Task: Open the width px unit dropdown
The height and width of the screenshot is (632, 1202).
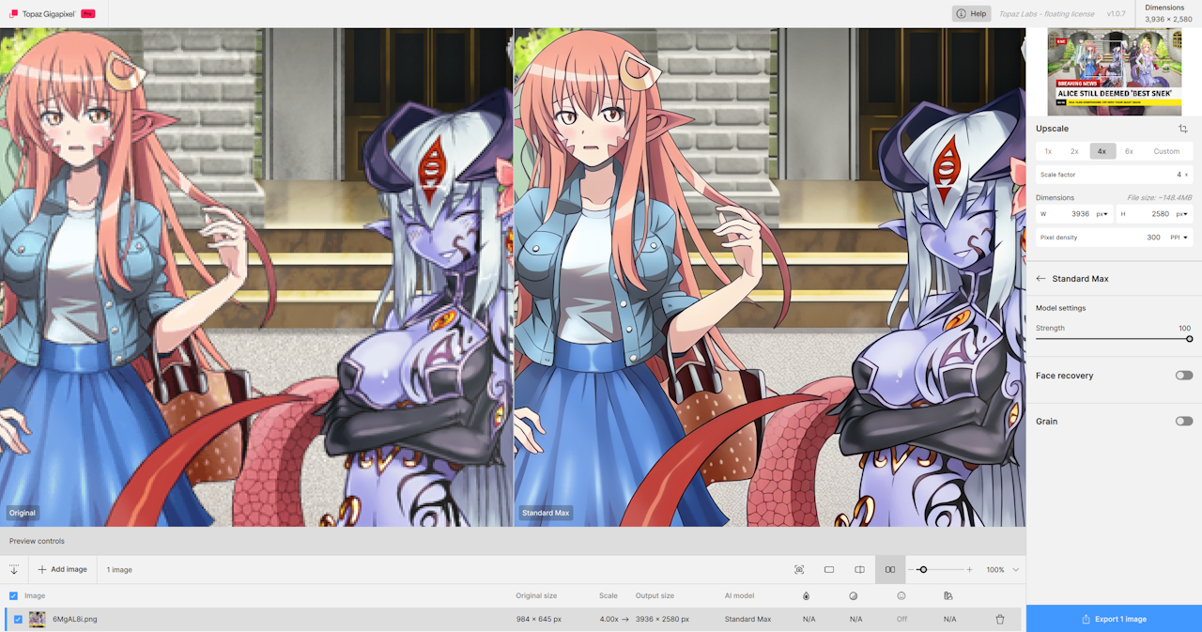Action: pos(1102,214)
